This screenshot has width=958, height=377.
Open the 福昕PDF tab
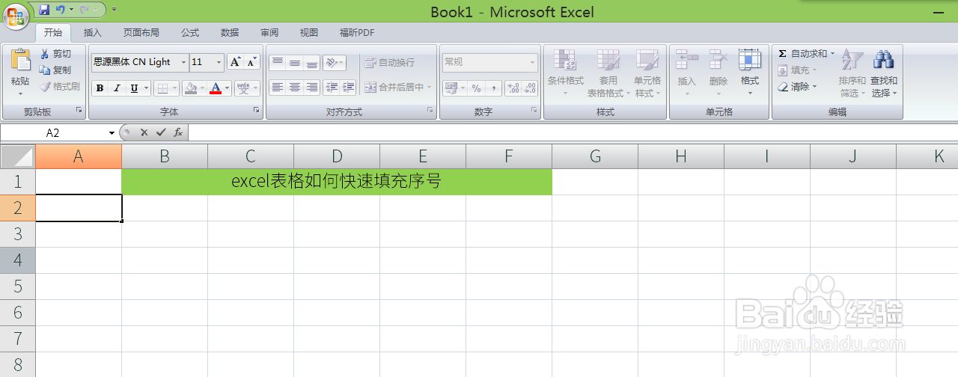(x=357, y=33)
